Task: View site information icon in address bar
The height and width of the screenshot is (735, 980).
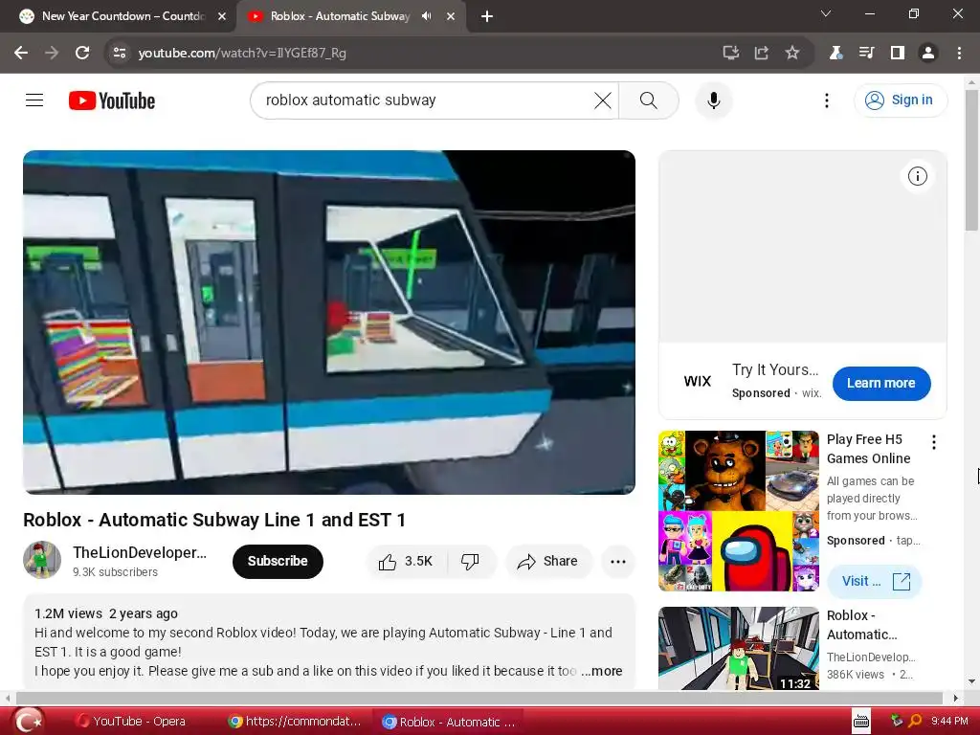Action: point(120,53)
